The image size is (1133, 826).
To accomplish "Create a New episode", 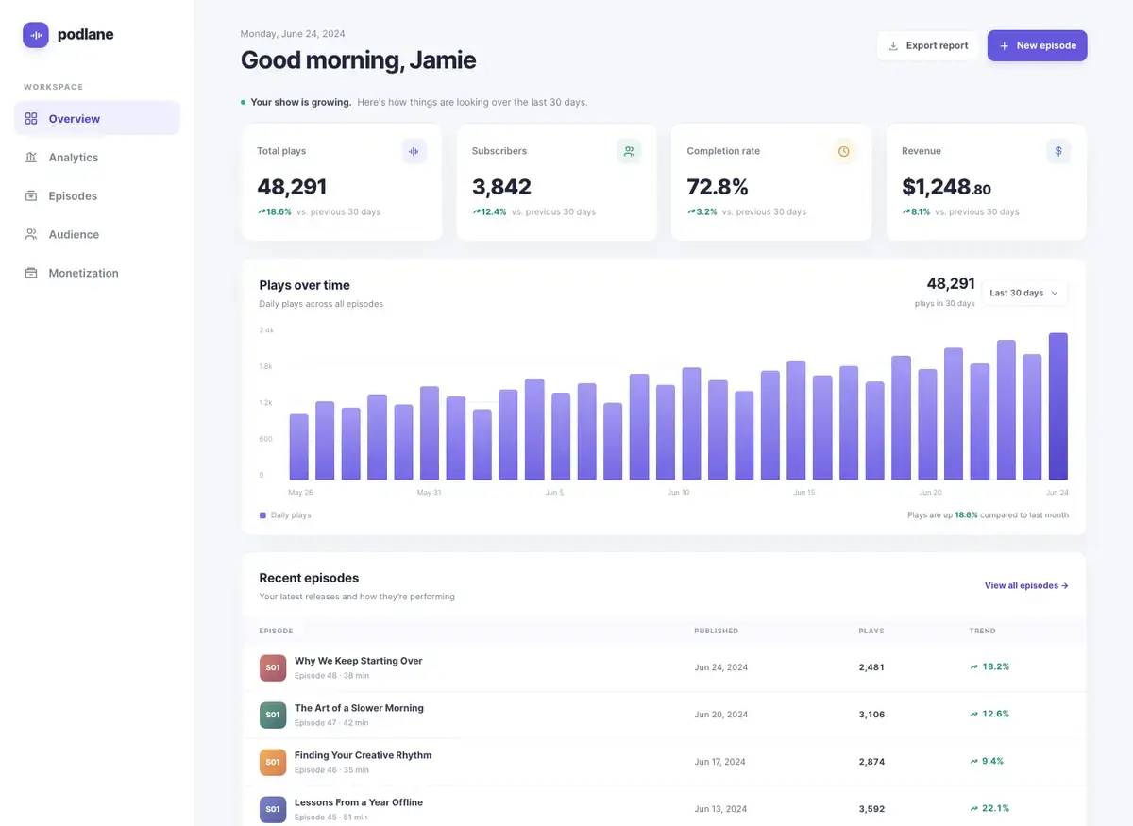I will click(1038, 45).
